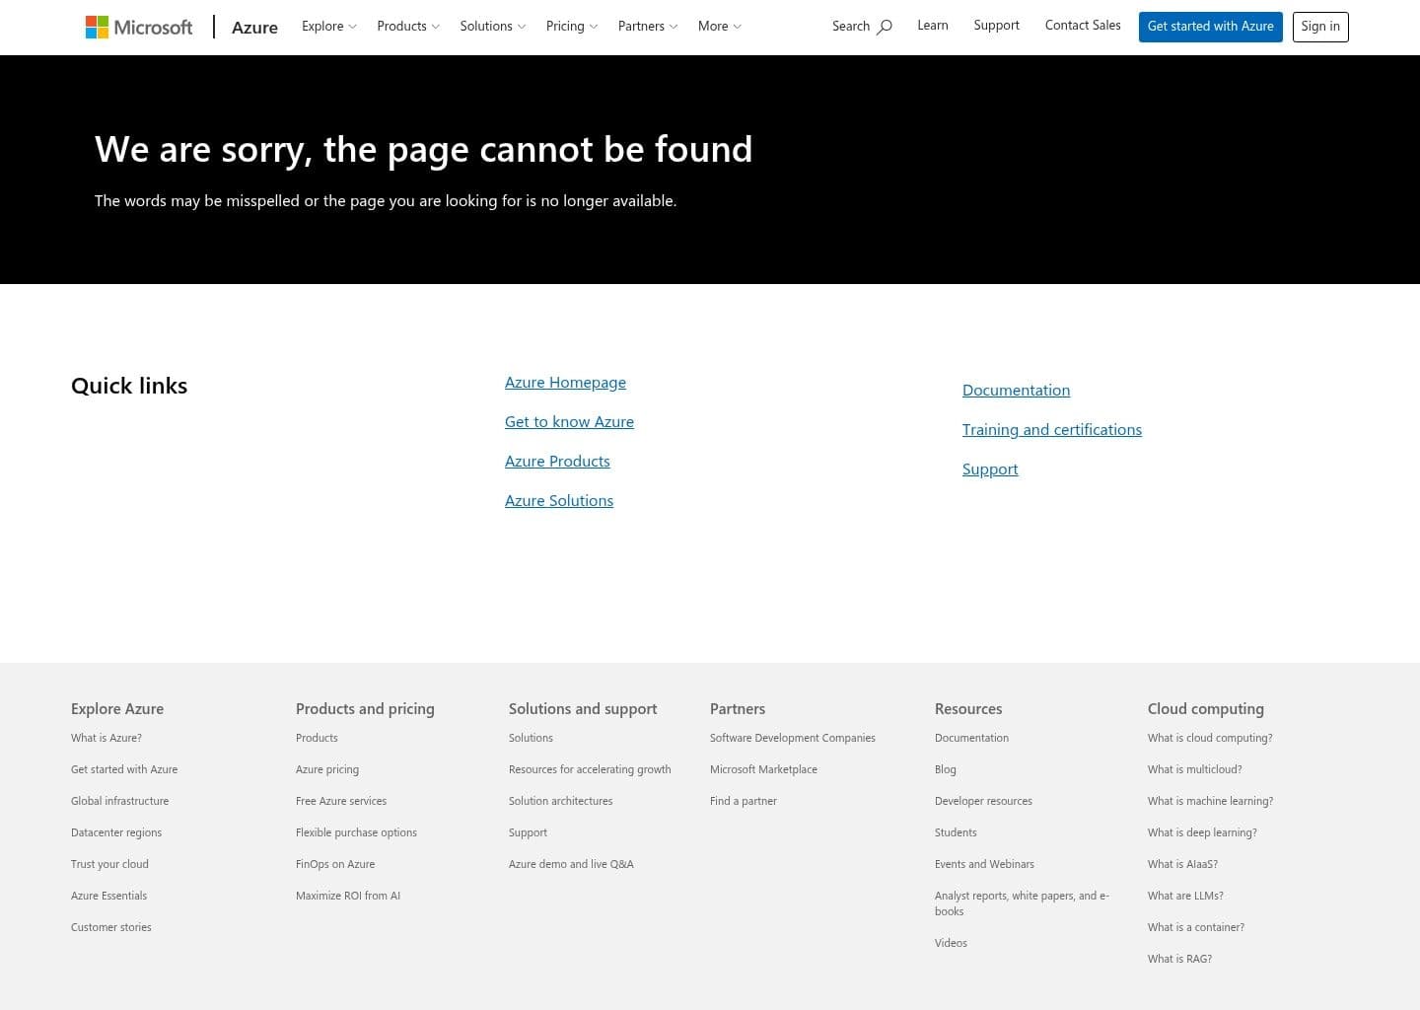This screenshot has height=1010, width=1420.
Task: Open Azure pricing footer link
Action: (x=327, y=769)
